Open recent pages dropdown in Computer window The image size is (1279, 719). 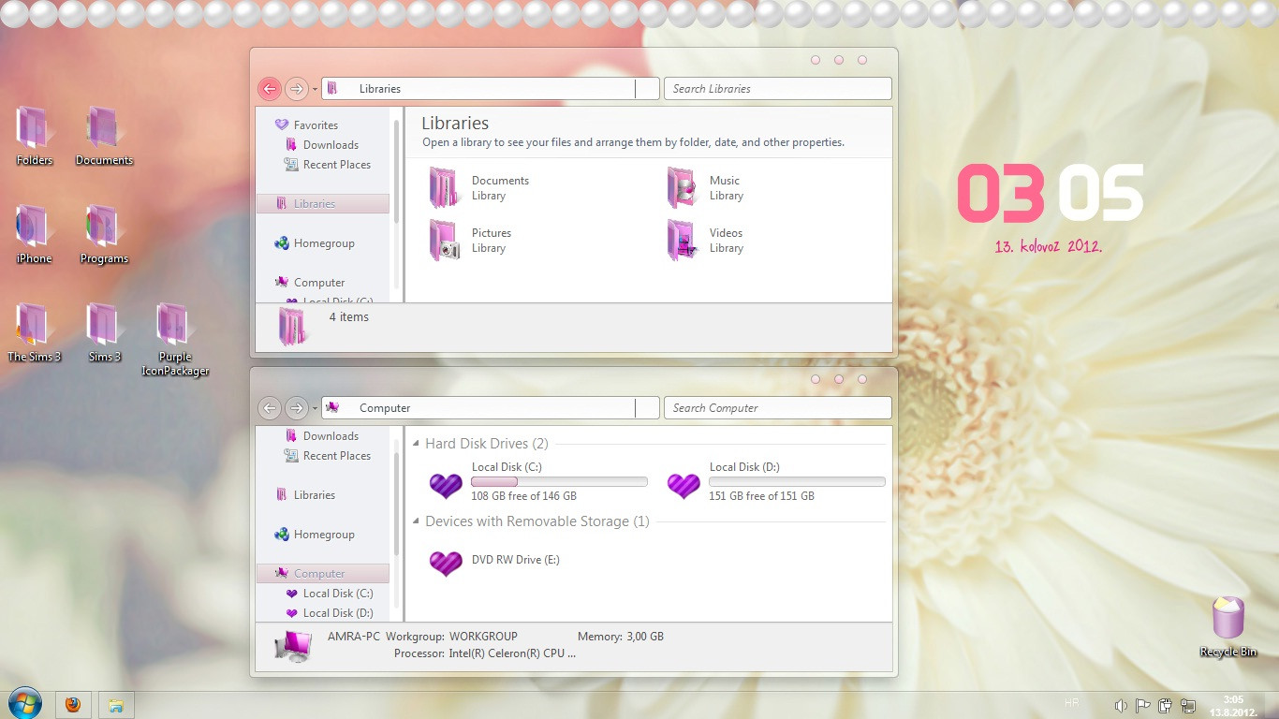click(315, 409)
